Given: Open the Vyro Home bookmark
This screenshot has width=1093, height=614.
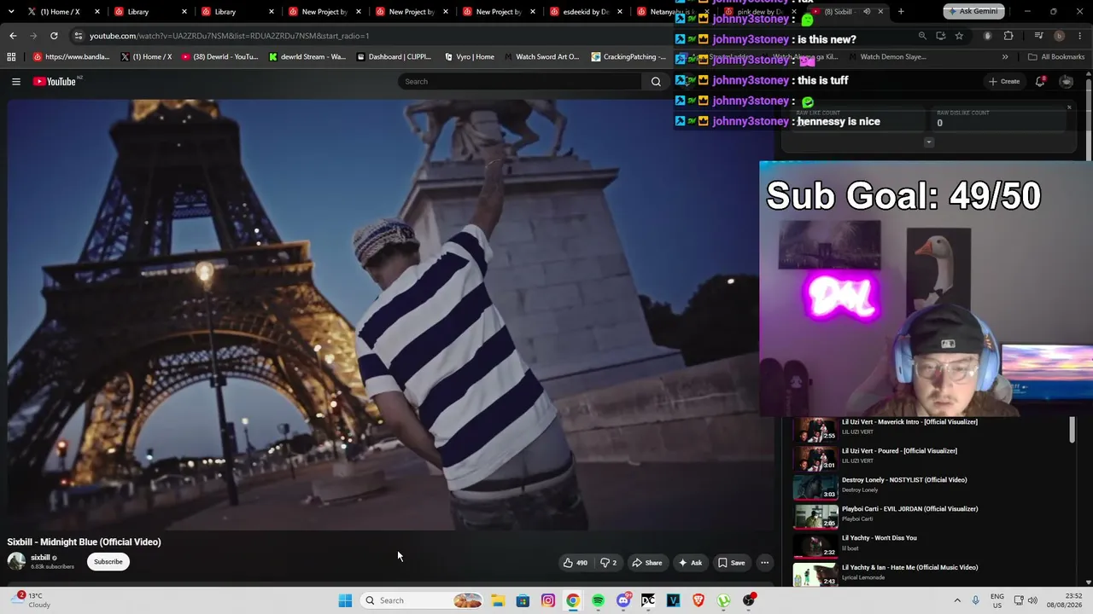Looking at the screenshot, I should point(470,57).
